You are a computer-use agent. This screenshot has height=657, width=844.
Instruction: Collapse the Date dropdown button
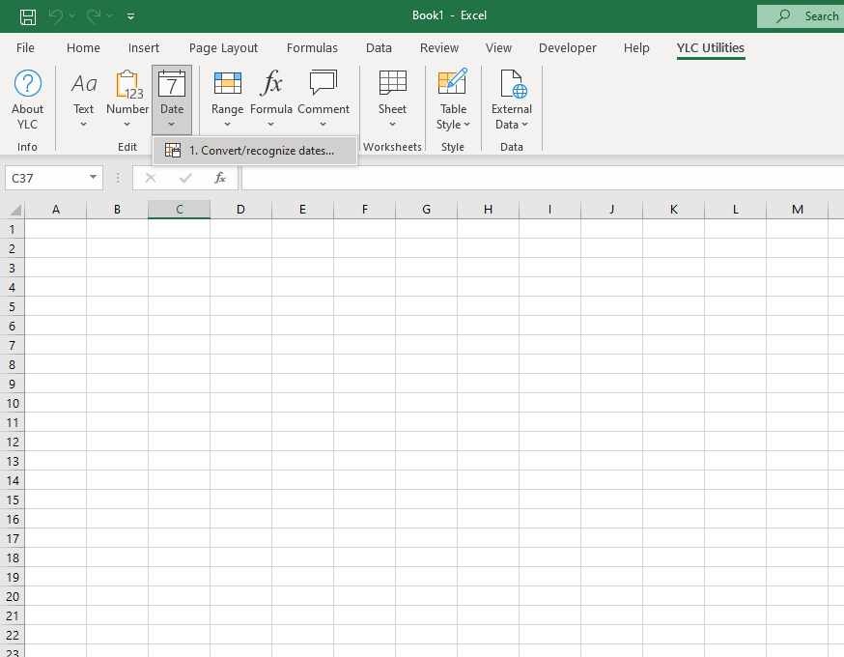pos(172,99)
